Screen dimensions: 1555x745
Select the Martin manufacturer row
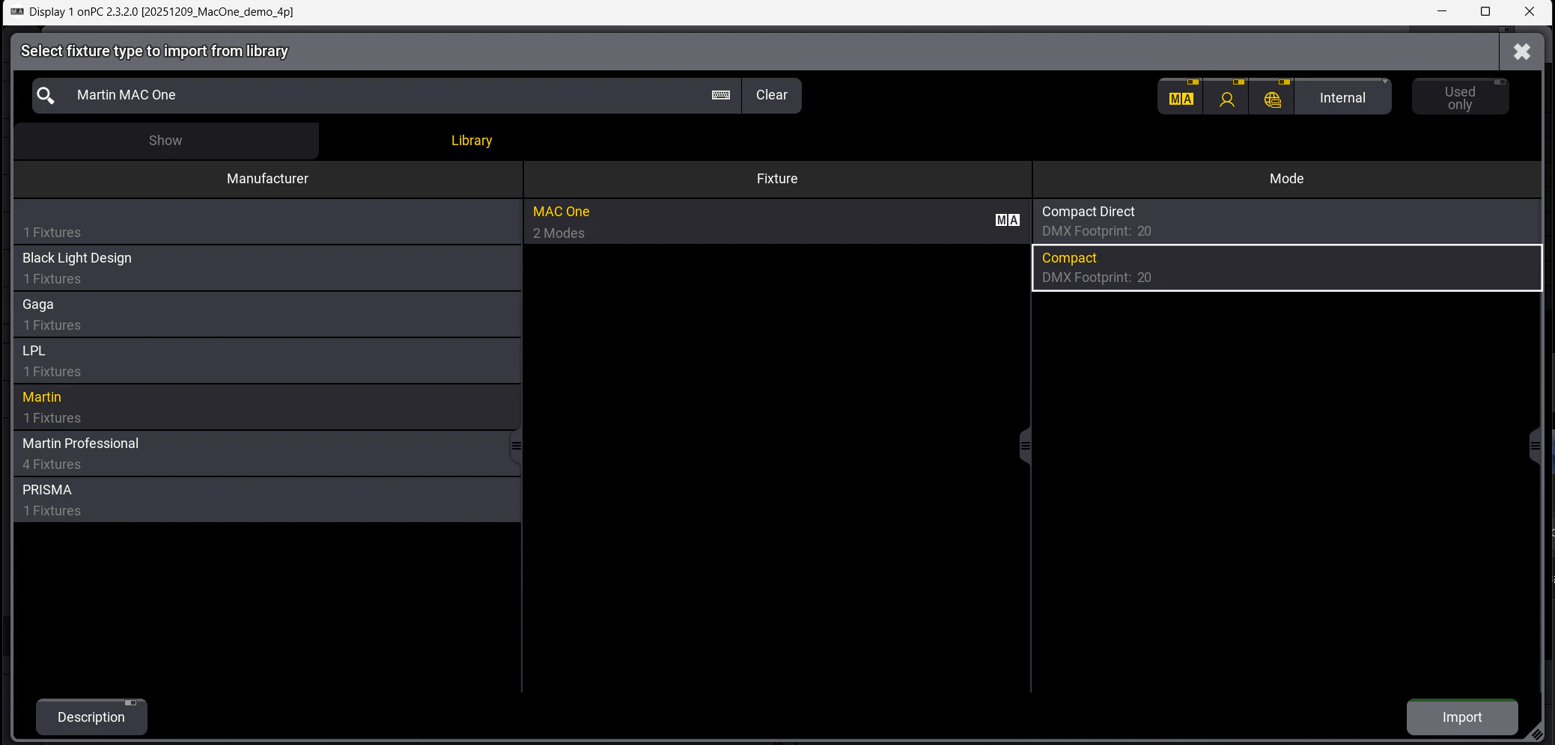[x=267, y=408]
